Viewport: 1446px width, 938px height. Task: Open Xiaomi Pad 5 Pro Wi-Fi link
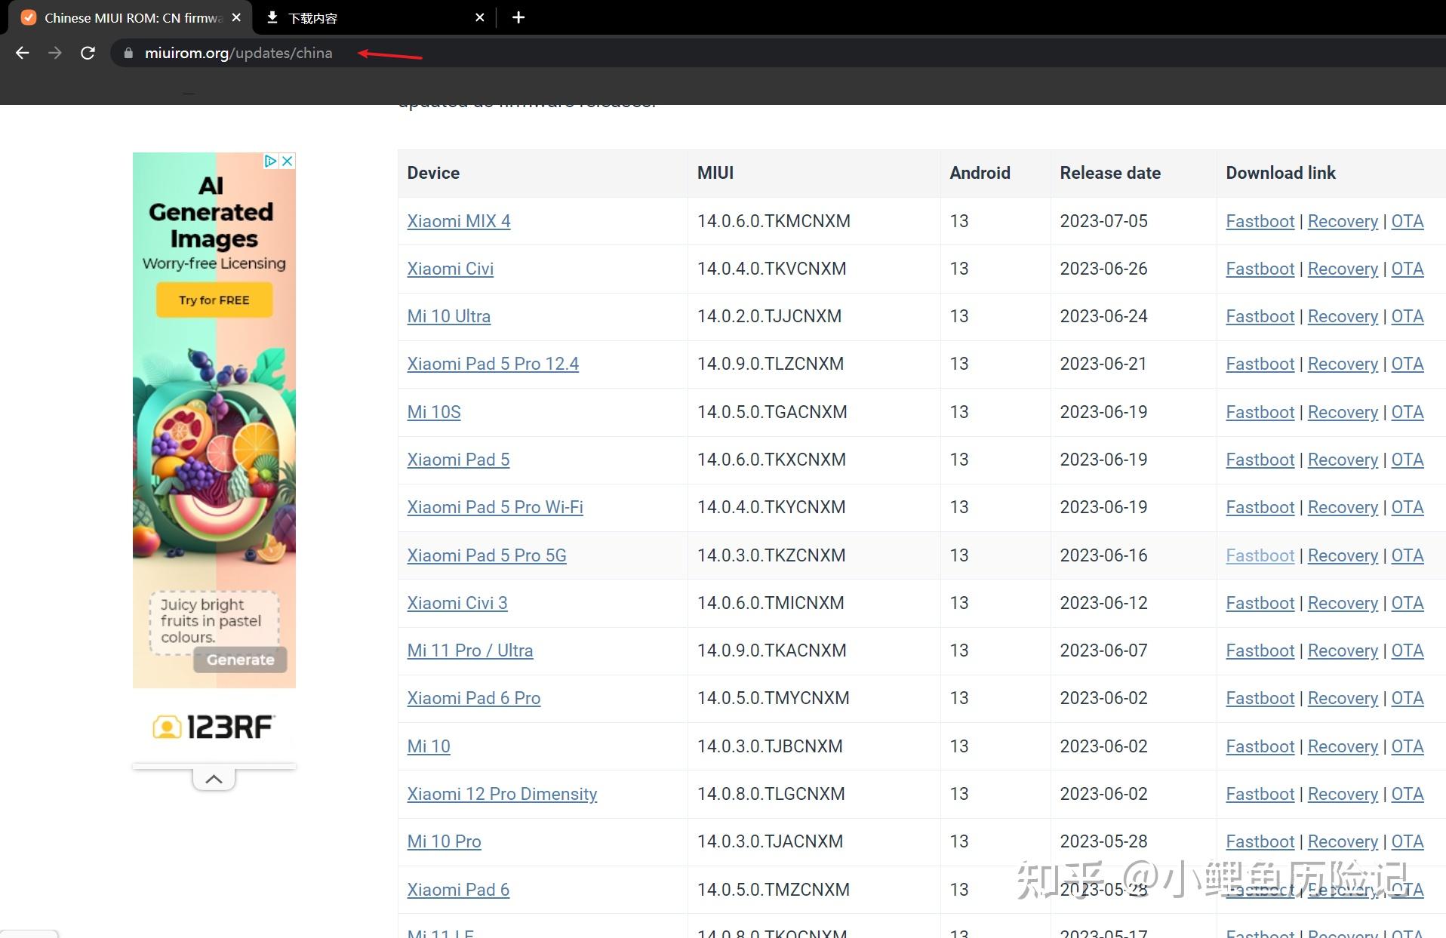tap(495, 507)
